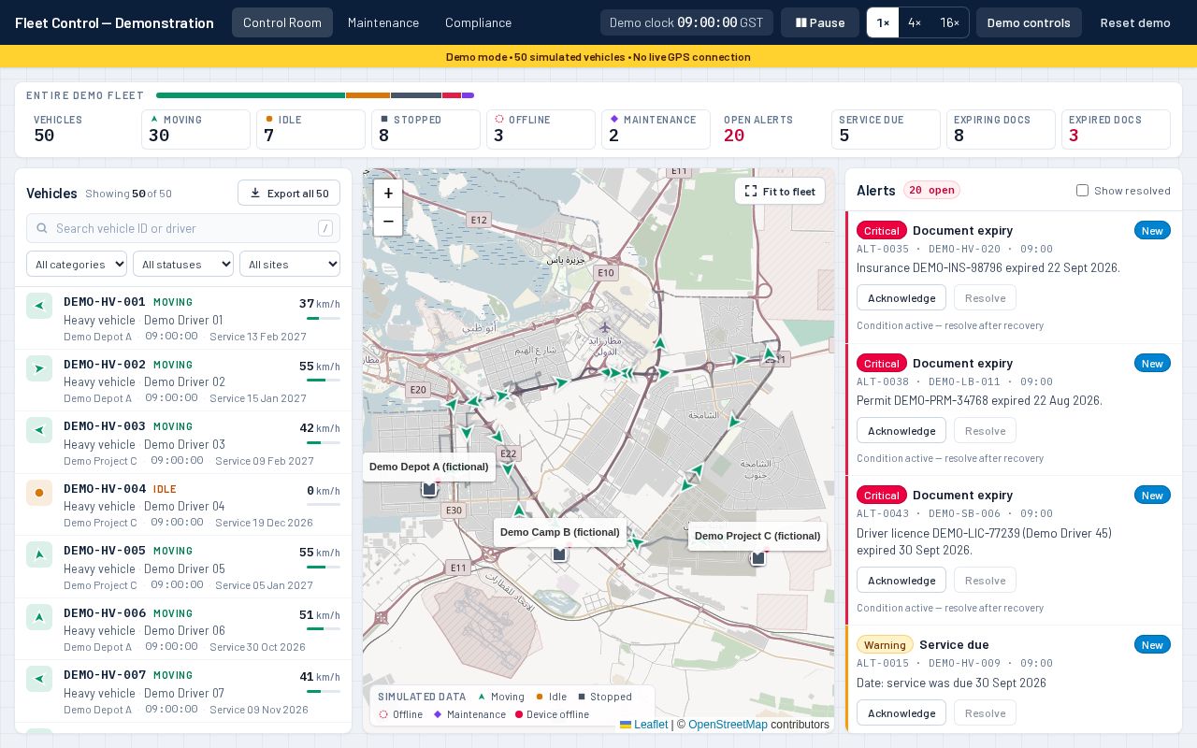Image resolution: width=1197 pixels, height=748 pixels.
Task: Switch to the Control Room tab
Action: tap(282, 22)
